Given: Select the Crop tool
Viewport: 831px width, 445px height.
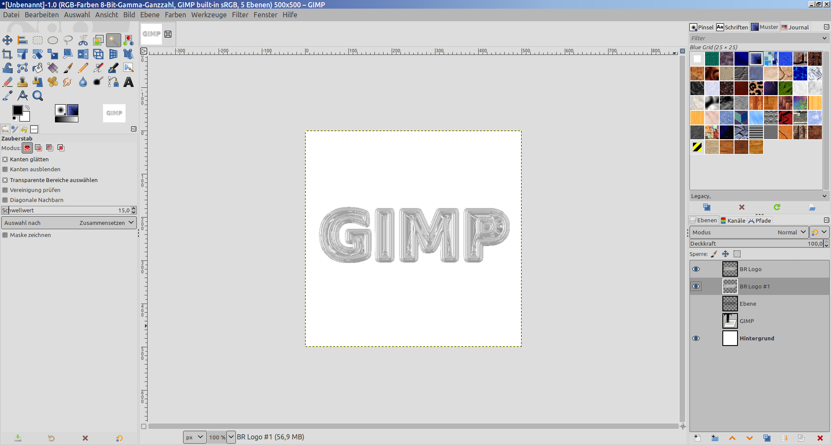Looking at the screenshot, I should (7, 54).
